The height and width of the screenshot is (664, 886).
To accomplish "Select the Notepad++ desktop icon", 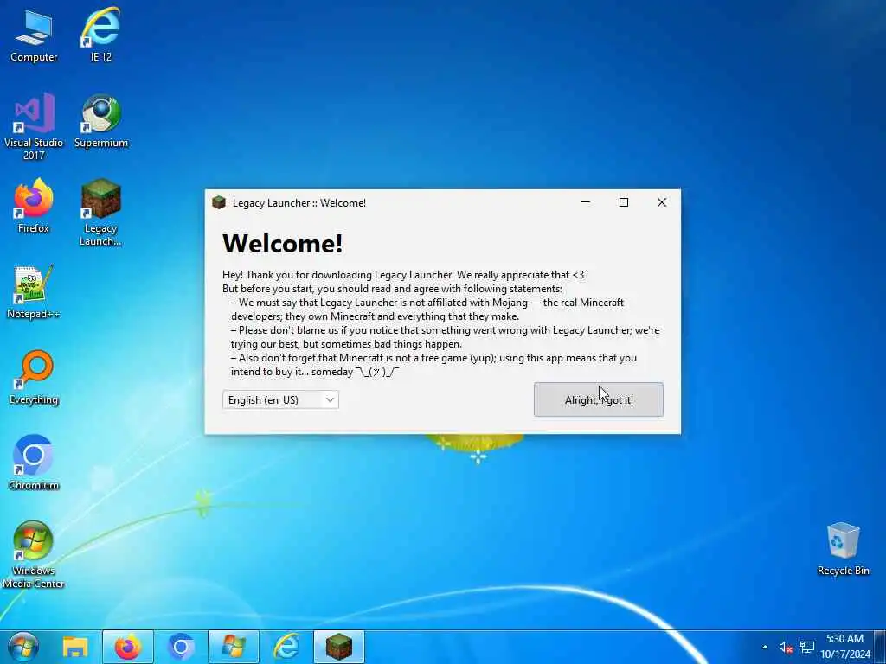I will point(34,292).
